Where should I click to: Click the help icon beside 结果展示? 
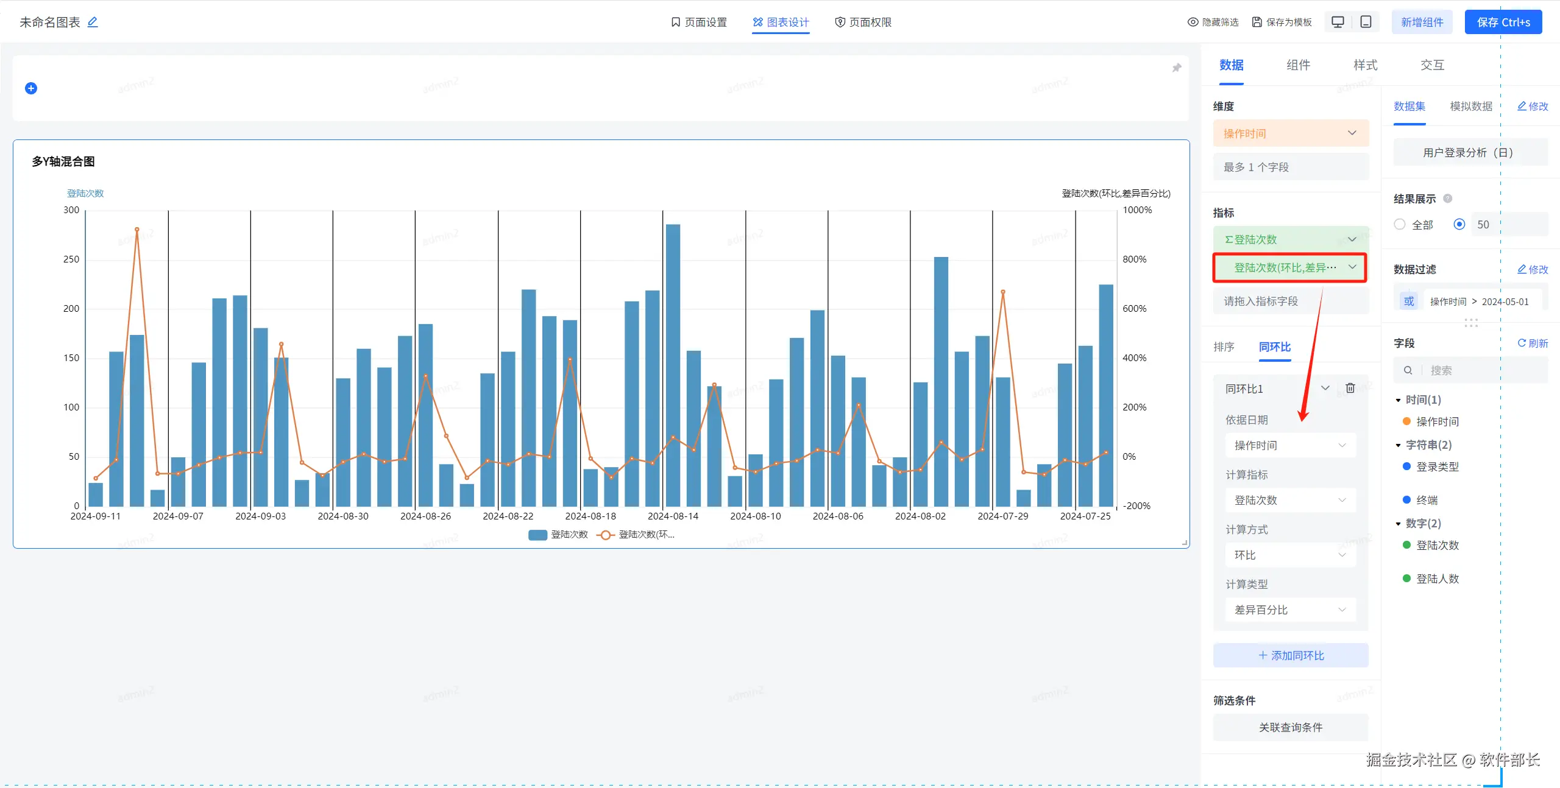(x=1448, y=199)
